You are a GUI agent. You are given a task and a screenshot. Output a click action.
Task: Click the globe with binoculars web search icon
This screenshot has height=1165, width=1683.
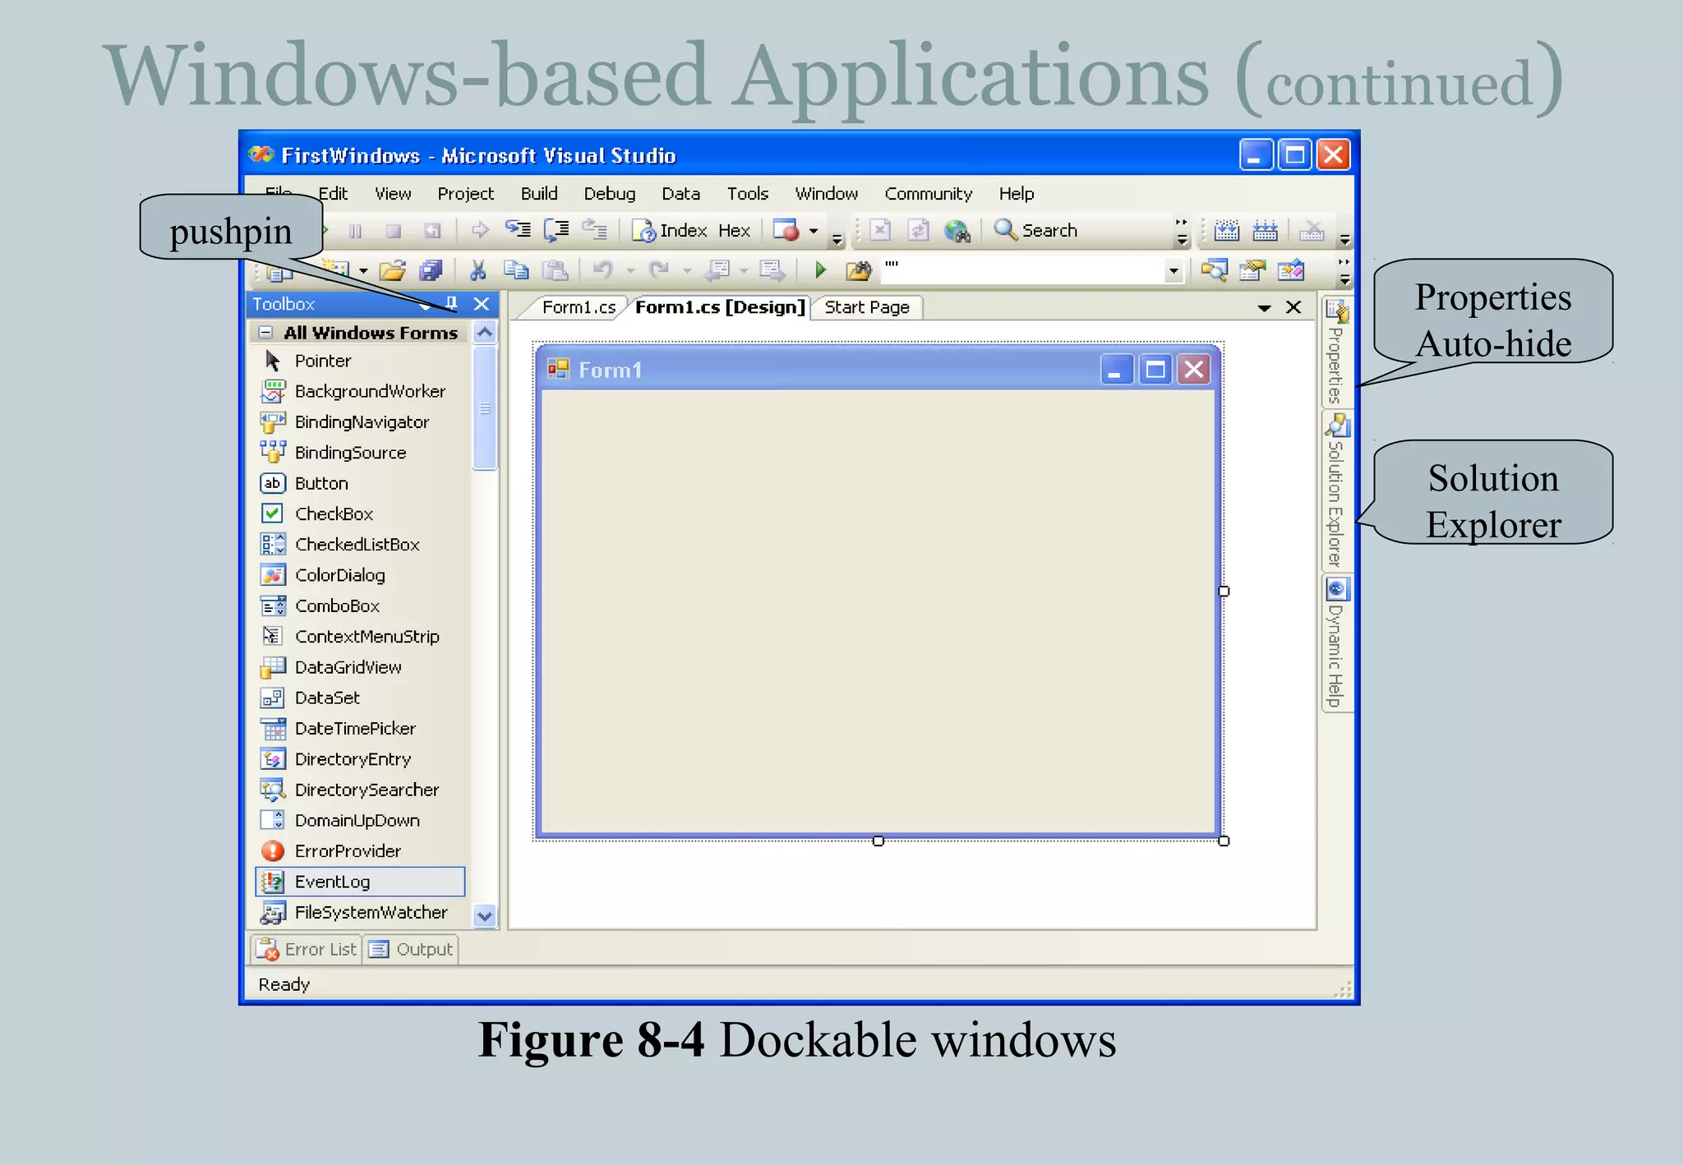[957, 230]
